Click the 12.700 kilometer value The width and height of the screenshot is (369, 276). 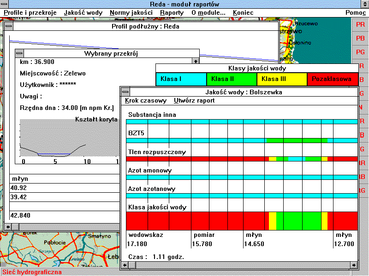344,244
